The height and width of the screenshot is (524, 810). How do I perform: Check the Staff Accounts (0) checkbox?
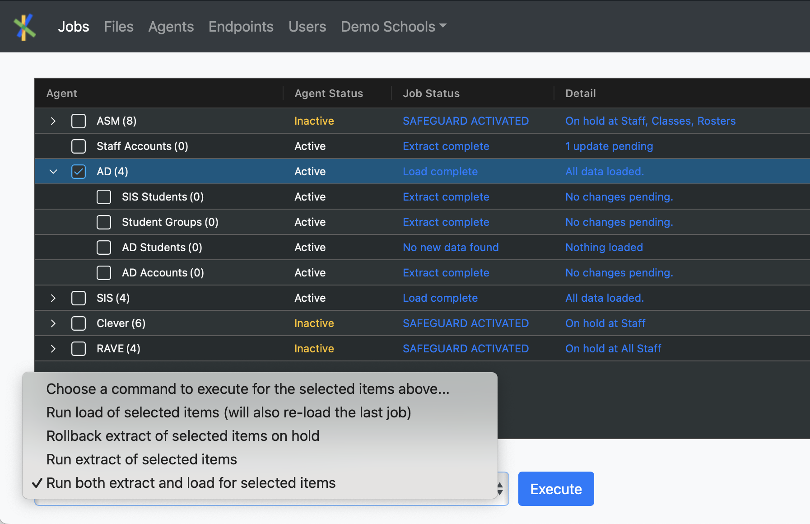point(79,146)
